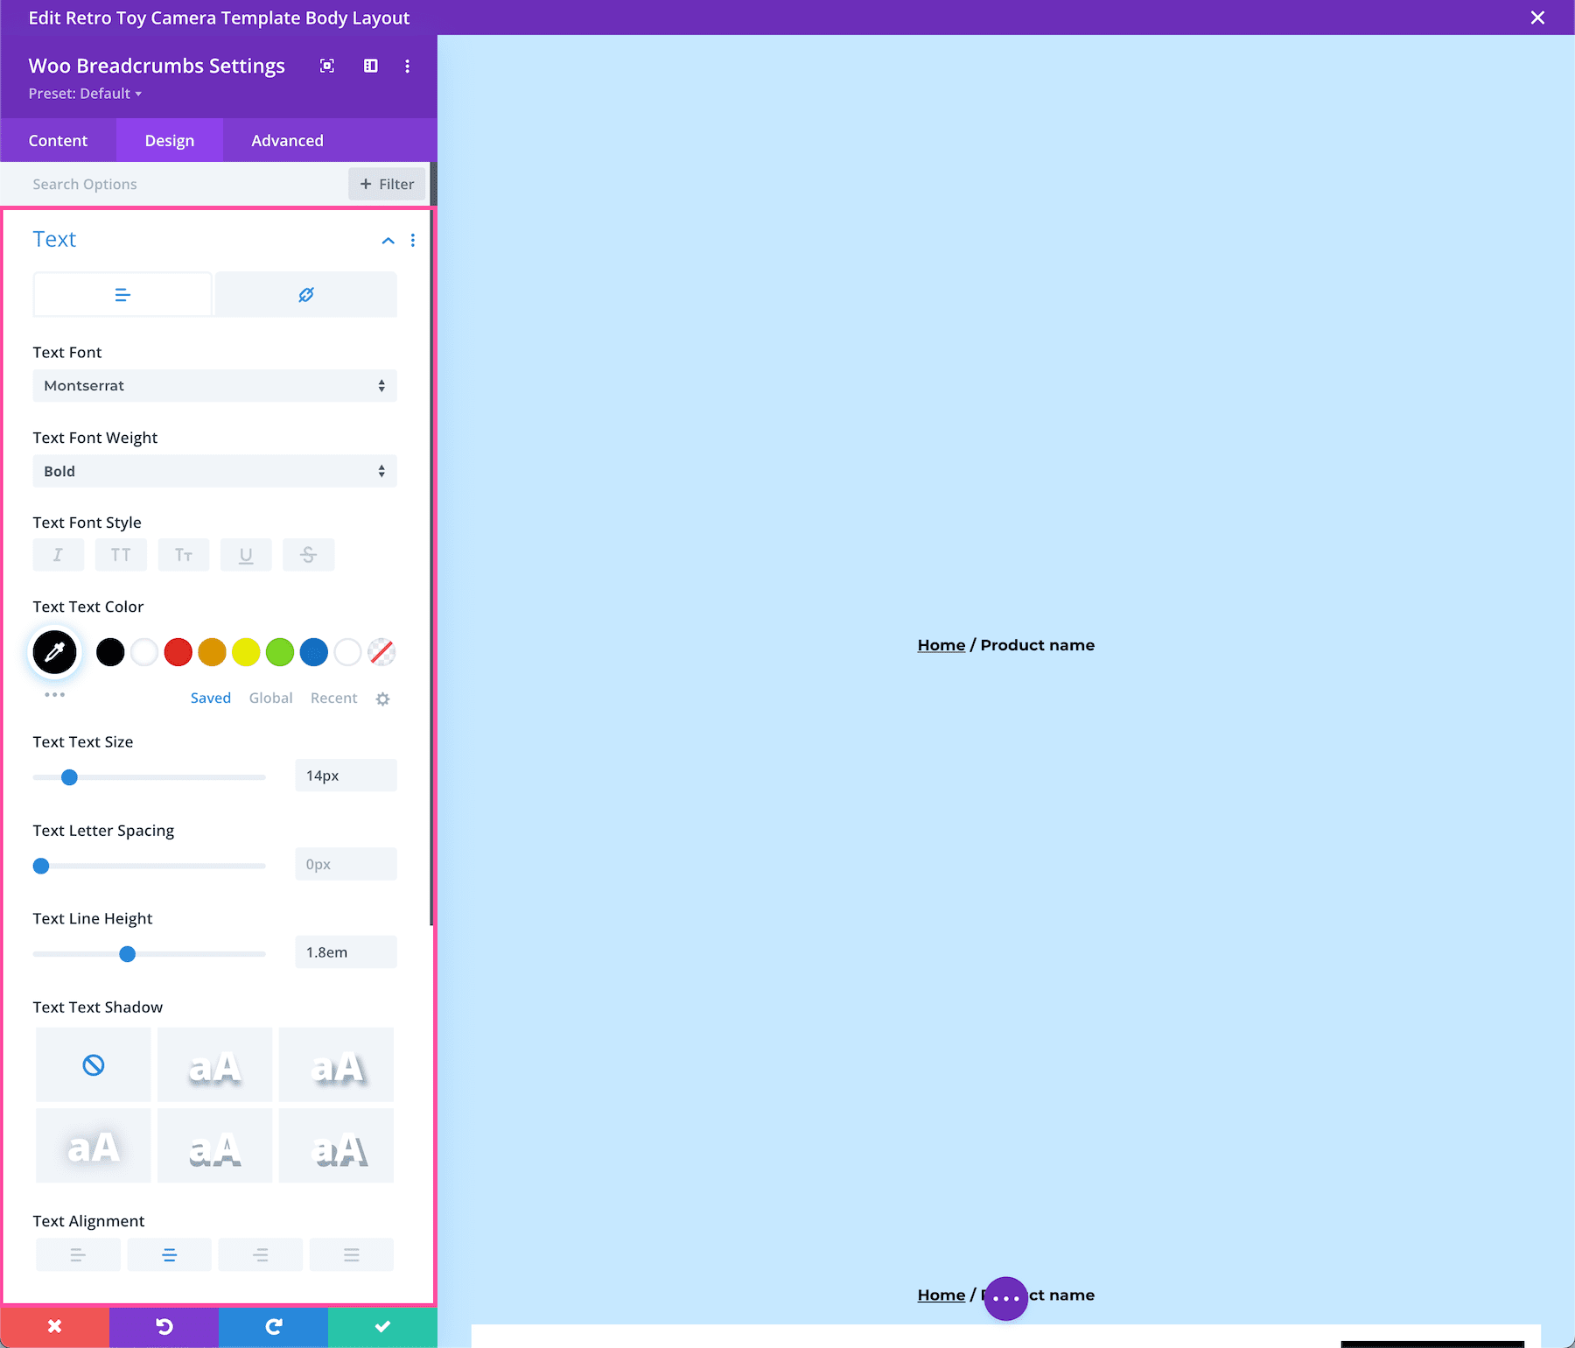
Task: Undo the last change
Action: tap(164, 1326)
